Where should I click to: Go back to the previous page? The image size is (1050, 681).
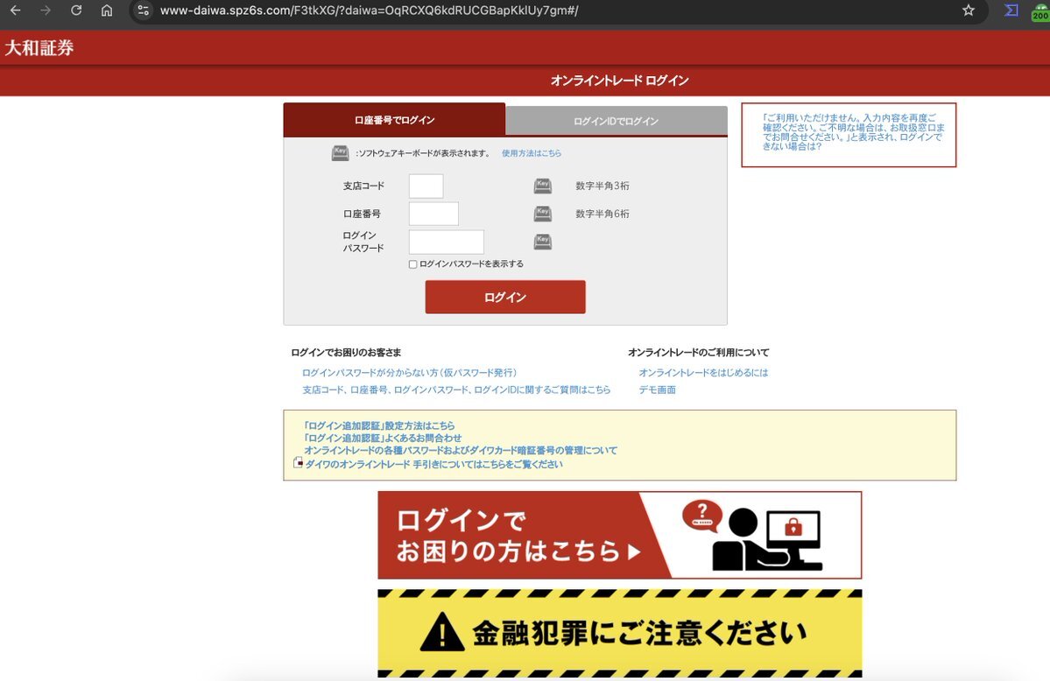pos(16,11)
